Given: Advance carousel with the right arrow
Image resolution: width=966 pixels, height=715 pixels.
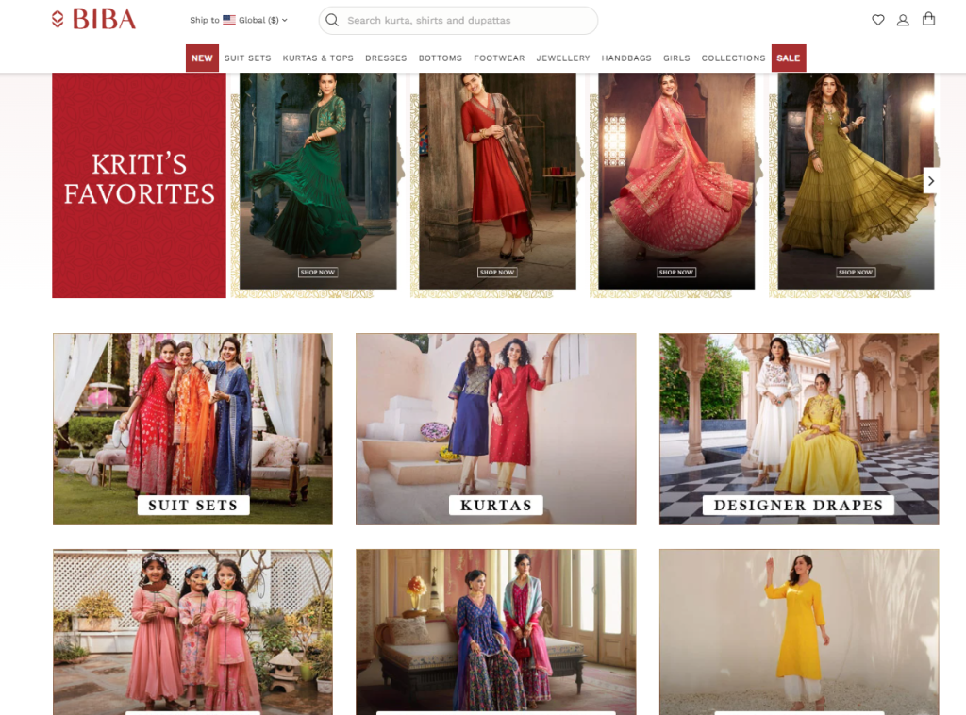Looking at the screenshot, I should coord(930,181).
